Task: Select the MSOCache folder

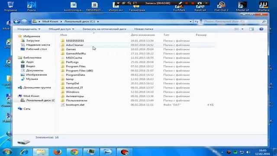Action: click(x=74, y=58)
